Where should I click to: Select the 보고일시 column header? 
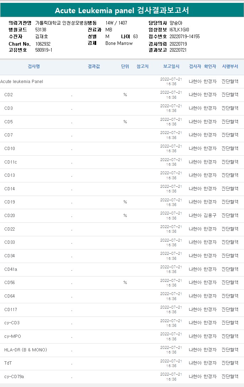click(171, 67)
